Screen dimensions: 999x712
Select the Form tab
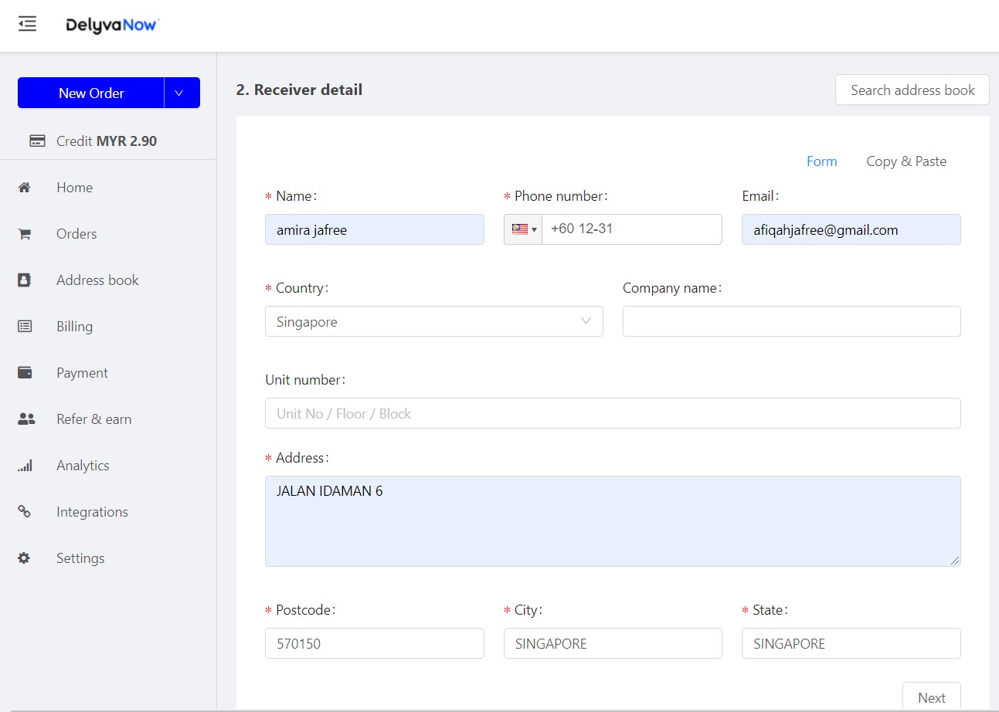coord(821,161)
